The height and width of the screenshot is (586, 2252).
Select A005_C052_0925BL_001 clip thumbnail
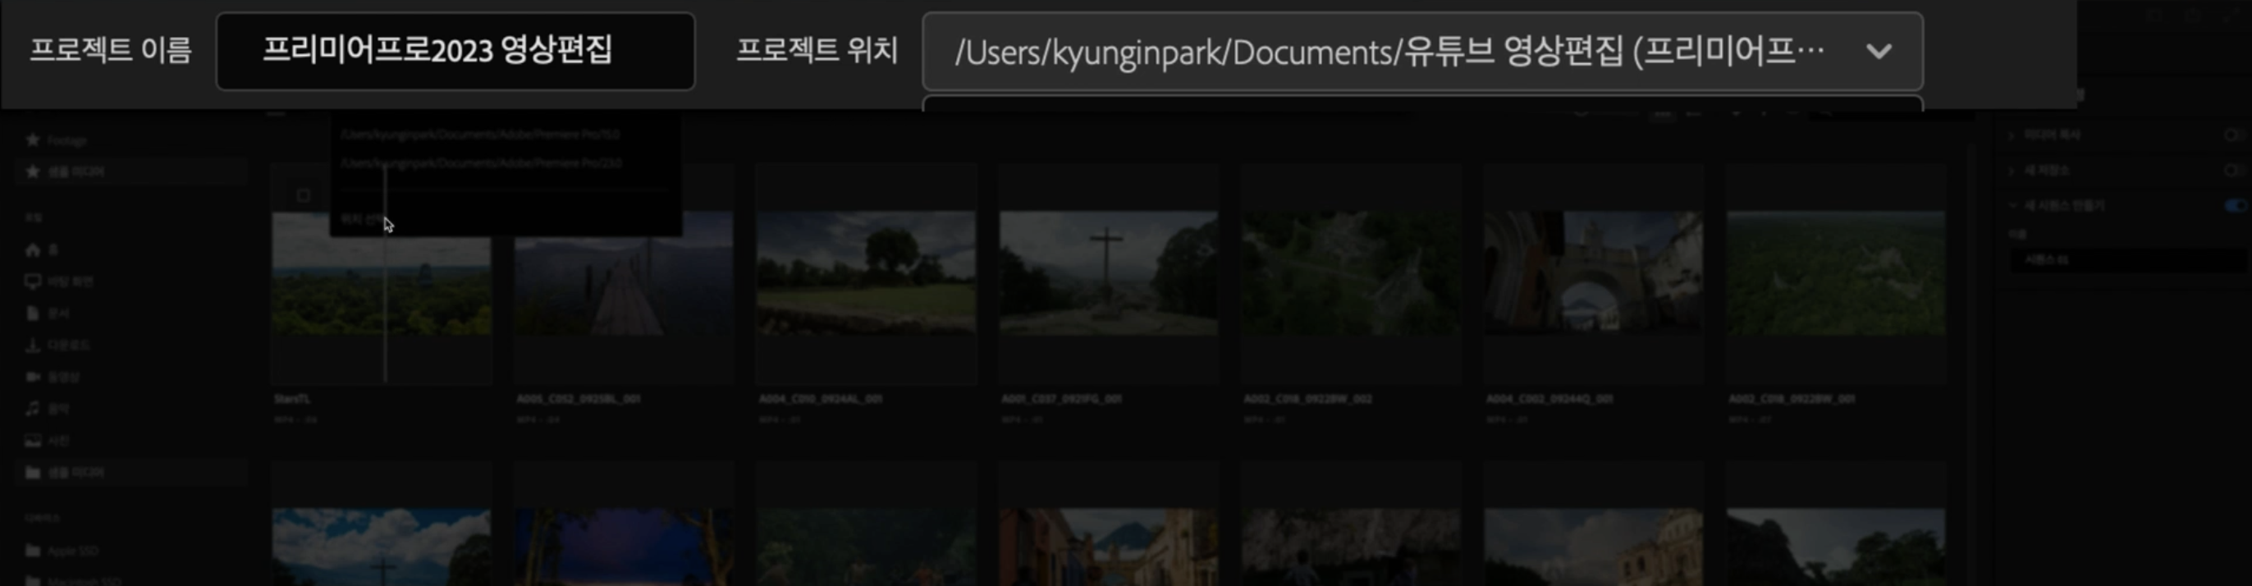point(624,272)
